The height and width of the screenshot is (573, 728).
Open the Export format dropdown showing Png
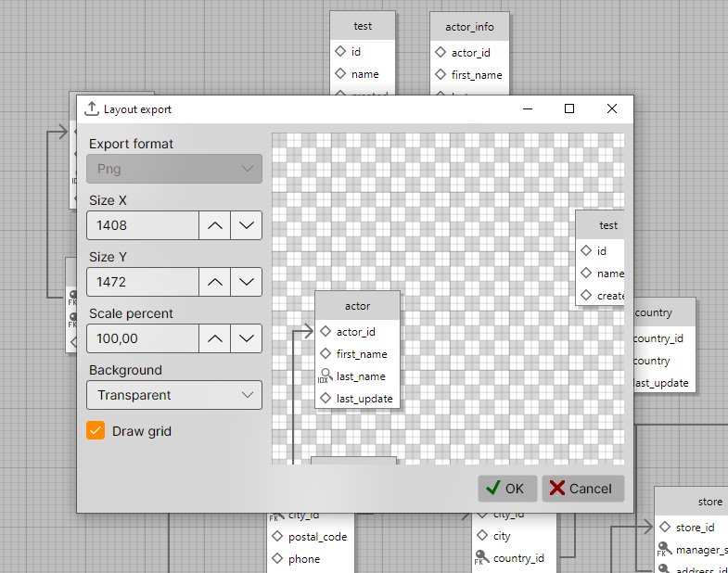pos(174,169)
